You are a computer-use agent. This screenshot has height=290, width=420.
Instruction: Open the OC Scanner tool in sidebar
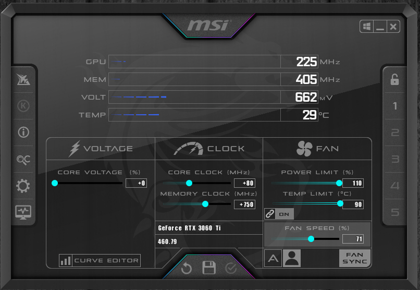(x=23, y=159)
